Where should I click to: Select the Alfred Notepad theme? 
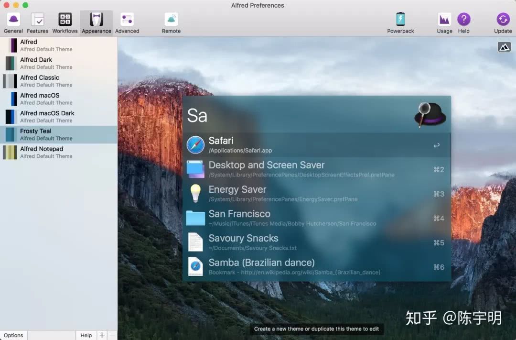click(x=59, y=152)
